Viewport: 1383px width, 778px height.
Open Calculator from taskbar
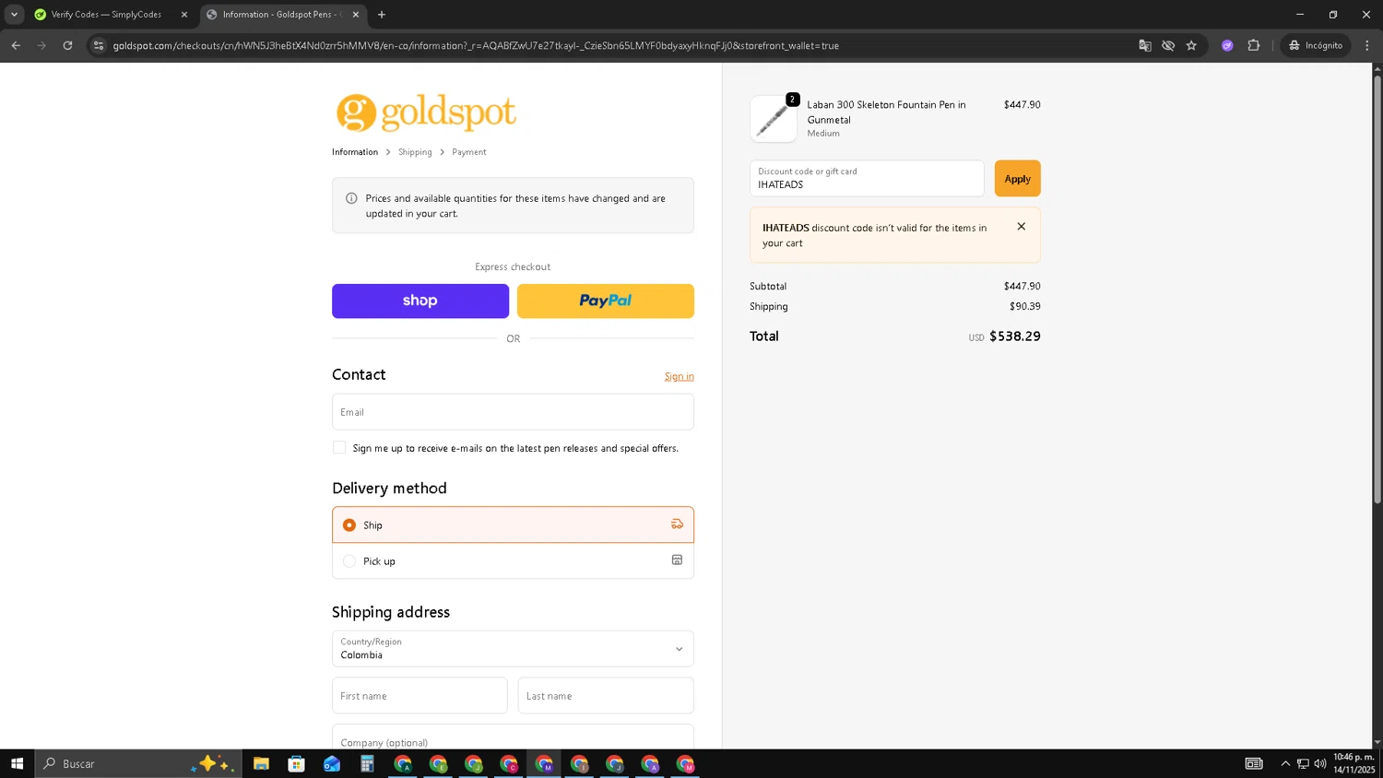pyautogui.click(x=367, y=763)
